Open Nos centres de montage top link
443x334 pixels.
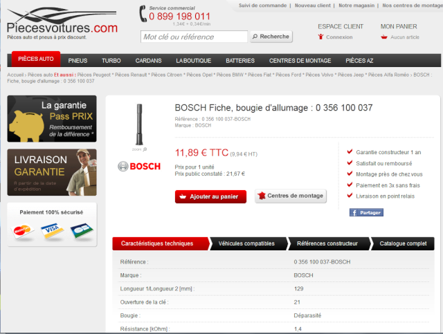(413, 6)
